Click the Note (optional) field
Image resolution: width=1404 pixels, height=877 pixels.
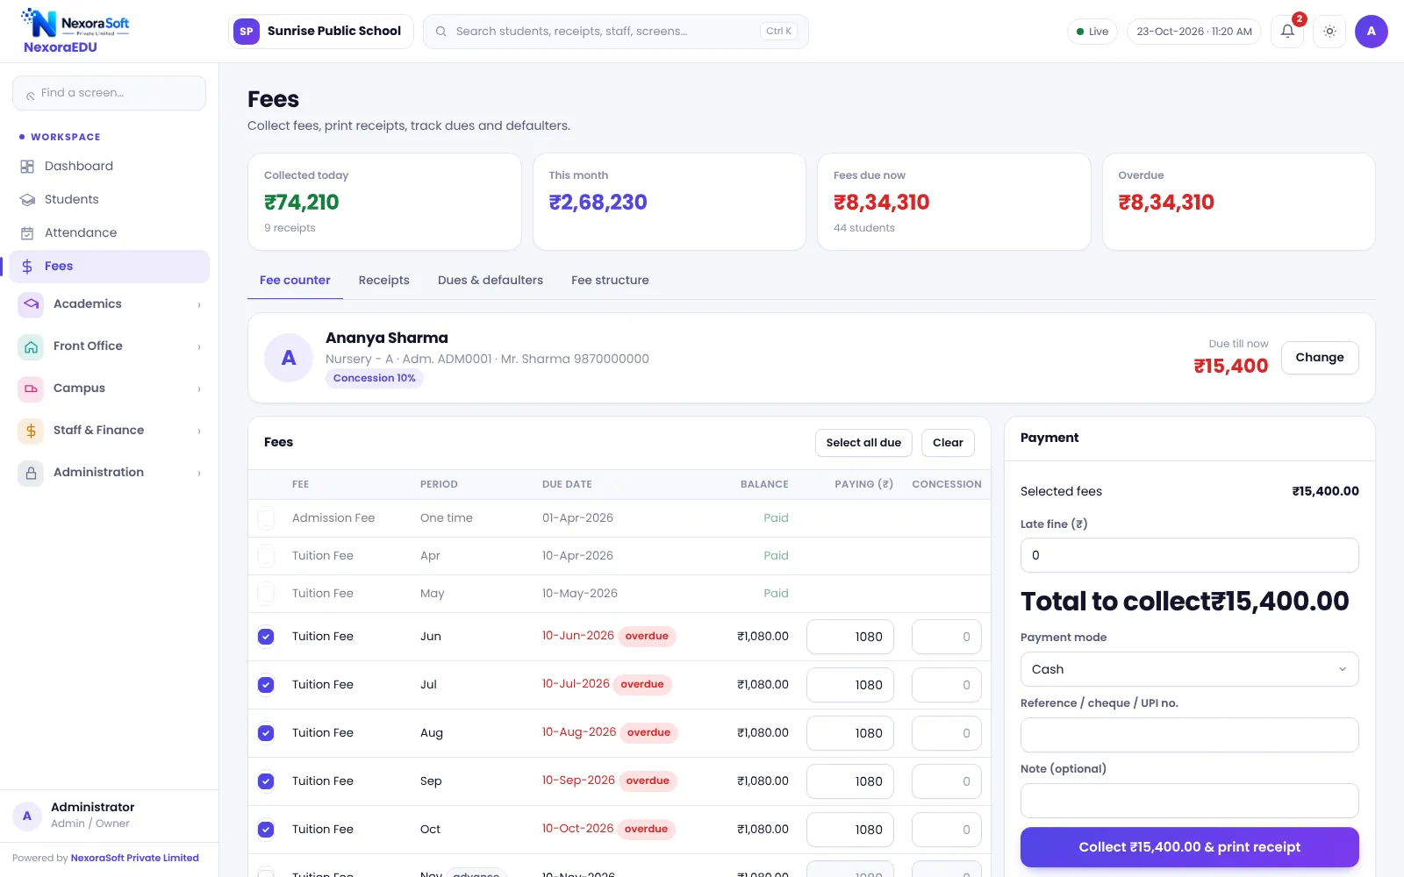pos(1189,801)
